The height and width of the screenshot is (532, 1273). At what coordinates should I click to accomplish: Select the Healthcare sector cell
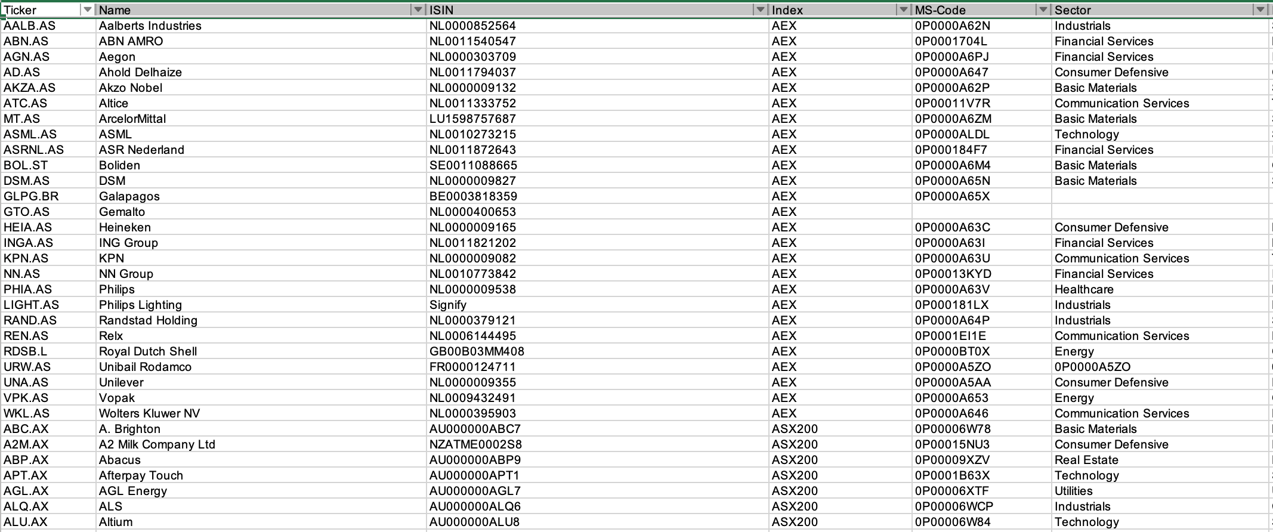pos(1161,289)
